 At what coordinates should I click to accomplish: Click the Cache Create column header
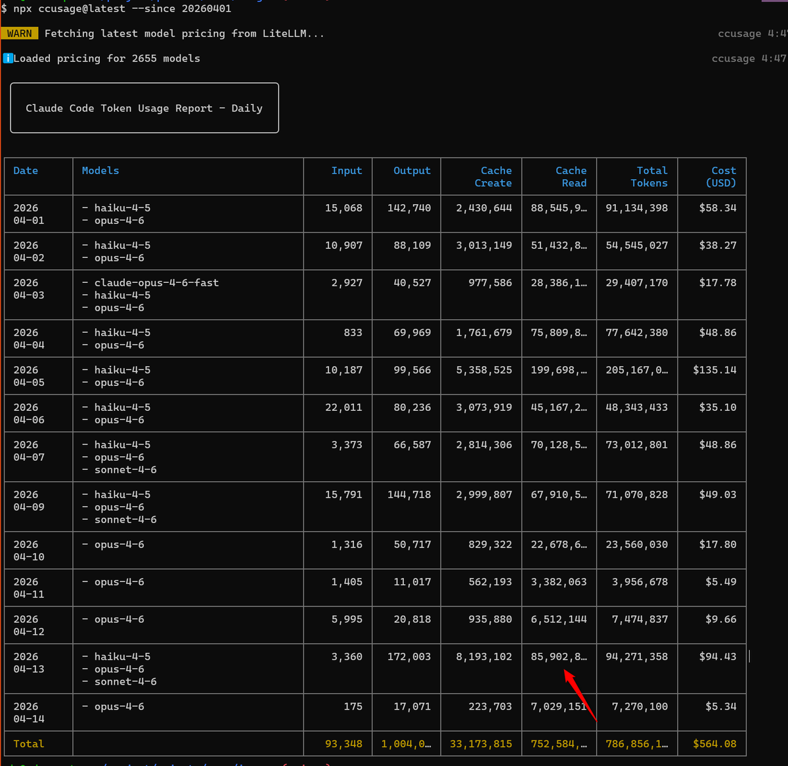[493, 177]
